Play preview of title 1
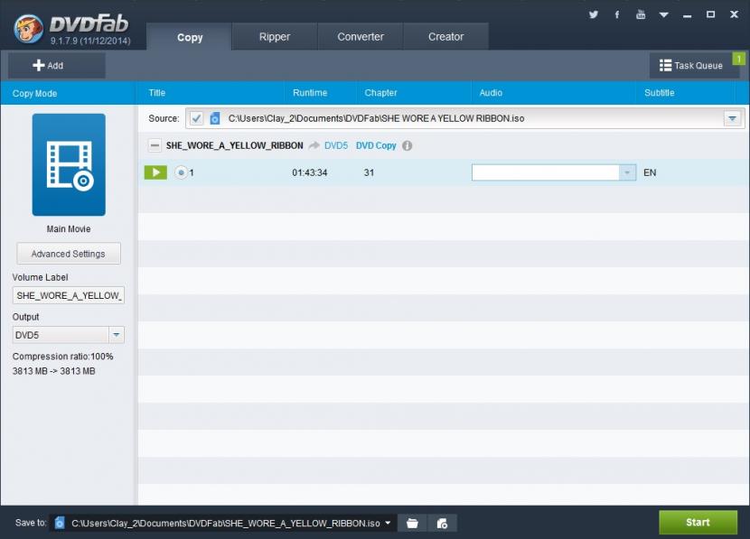 pyautogui.click(x=155, y=172)
